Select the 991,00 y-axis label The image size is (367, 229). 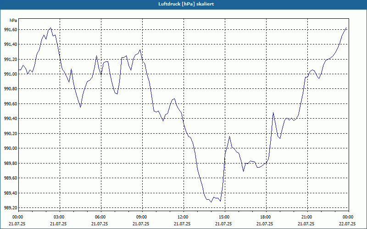11,74
